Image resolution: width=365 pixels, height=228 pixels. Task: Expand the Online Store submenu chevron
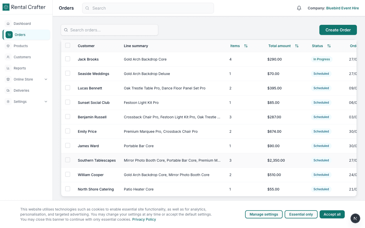click(46, 79)
